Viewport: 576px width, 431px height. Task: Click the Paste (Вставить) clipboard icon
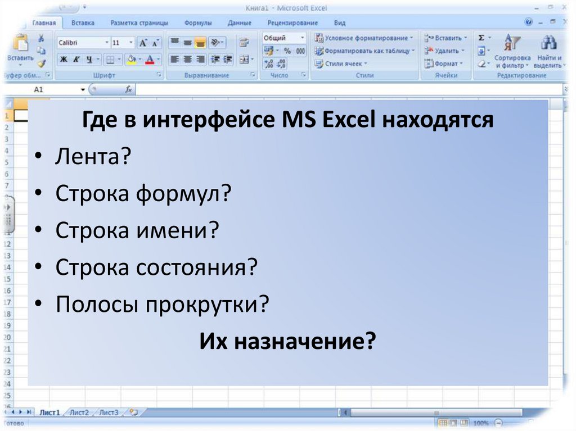[20, 43]
